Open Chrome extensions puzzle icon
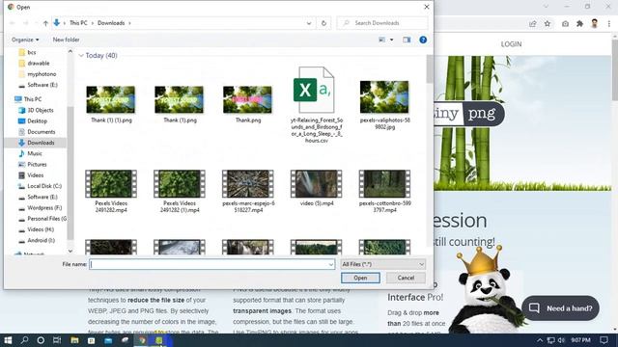This screenshot has height=347, width=618. coord(579,23)
